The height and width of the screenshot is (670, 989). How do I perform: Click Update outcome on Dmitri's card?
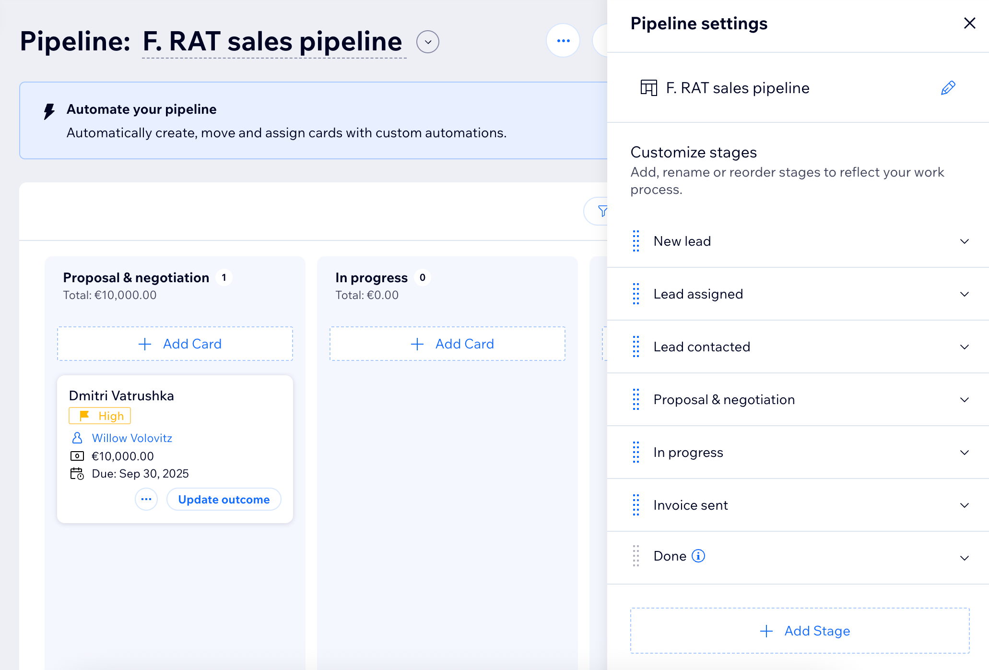(x=224, y=499)
